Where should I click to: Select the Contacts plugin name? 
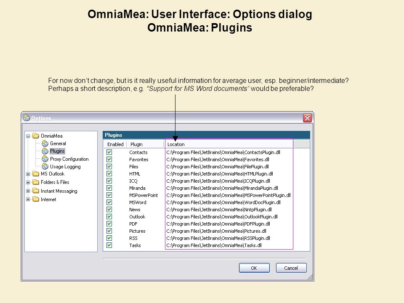point(138,152)
